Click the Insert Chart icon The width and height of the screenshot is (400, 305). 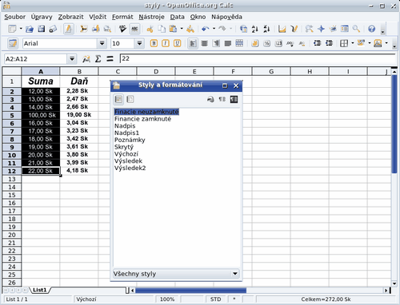point(282,29)
